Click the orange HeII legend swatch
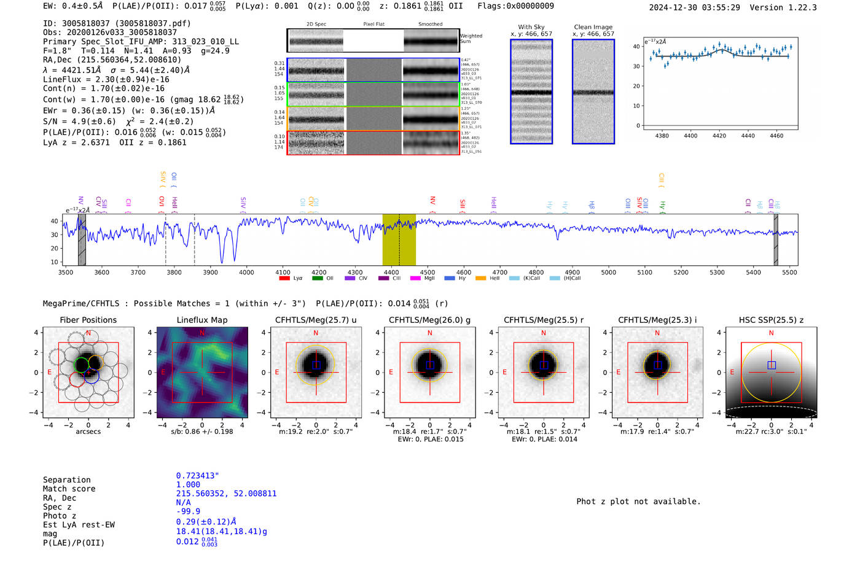 click(x=480, y=278)
